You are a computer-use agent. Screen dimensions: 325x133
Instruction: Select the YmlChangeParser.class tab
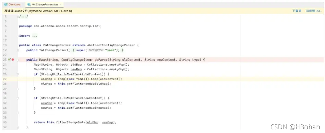coord(45,4)
